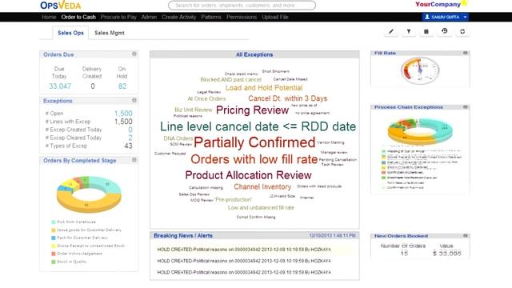Open the Patterns menu

point(211,17)
